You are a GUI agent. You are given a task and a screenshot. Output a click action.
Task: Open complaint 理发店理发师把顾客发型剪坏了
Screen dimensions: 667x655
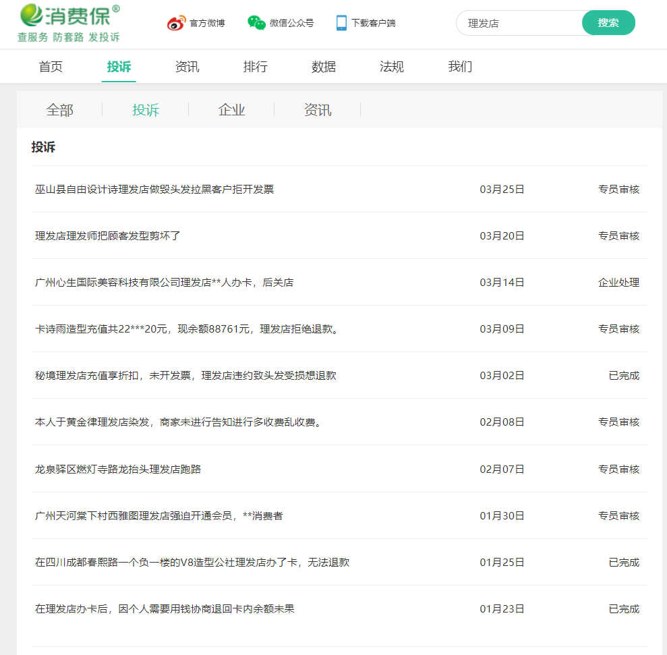[x=108, y=236]
